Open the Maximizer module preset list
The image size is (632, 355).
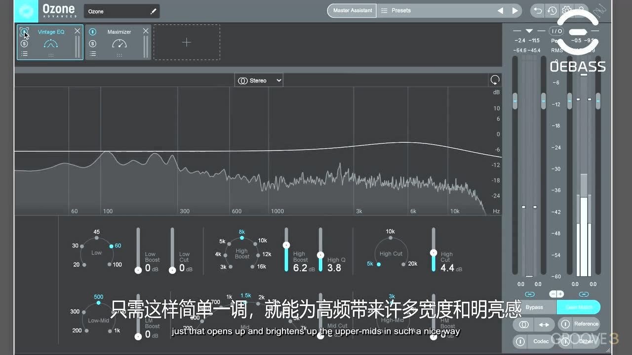pos(92,54)
